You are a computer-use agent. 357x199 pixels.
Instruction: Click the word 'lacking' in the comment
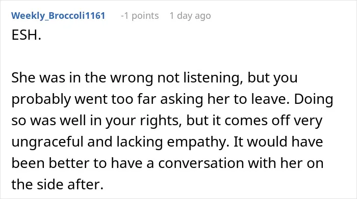(x=140, y=142)
